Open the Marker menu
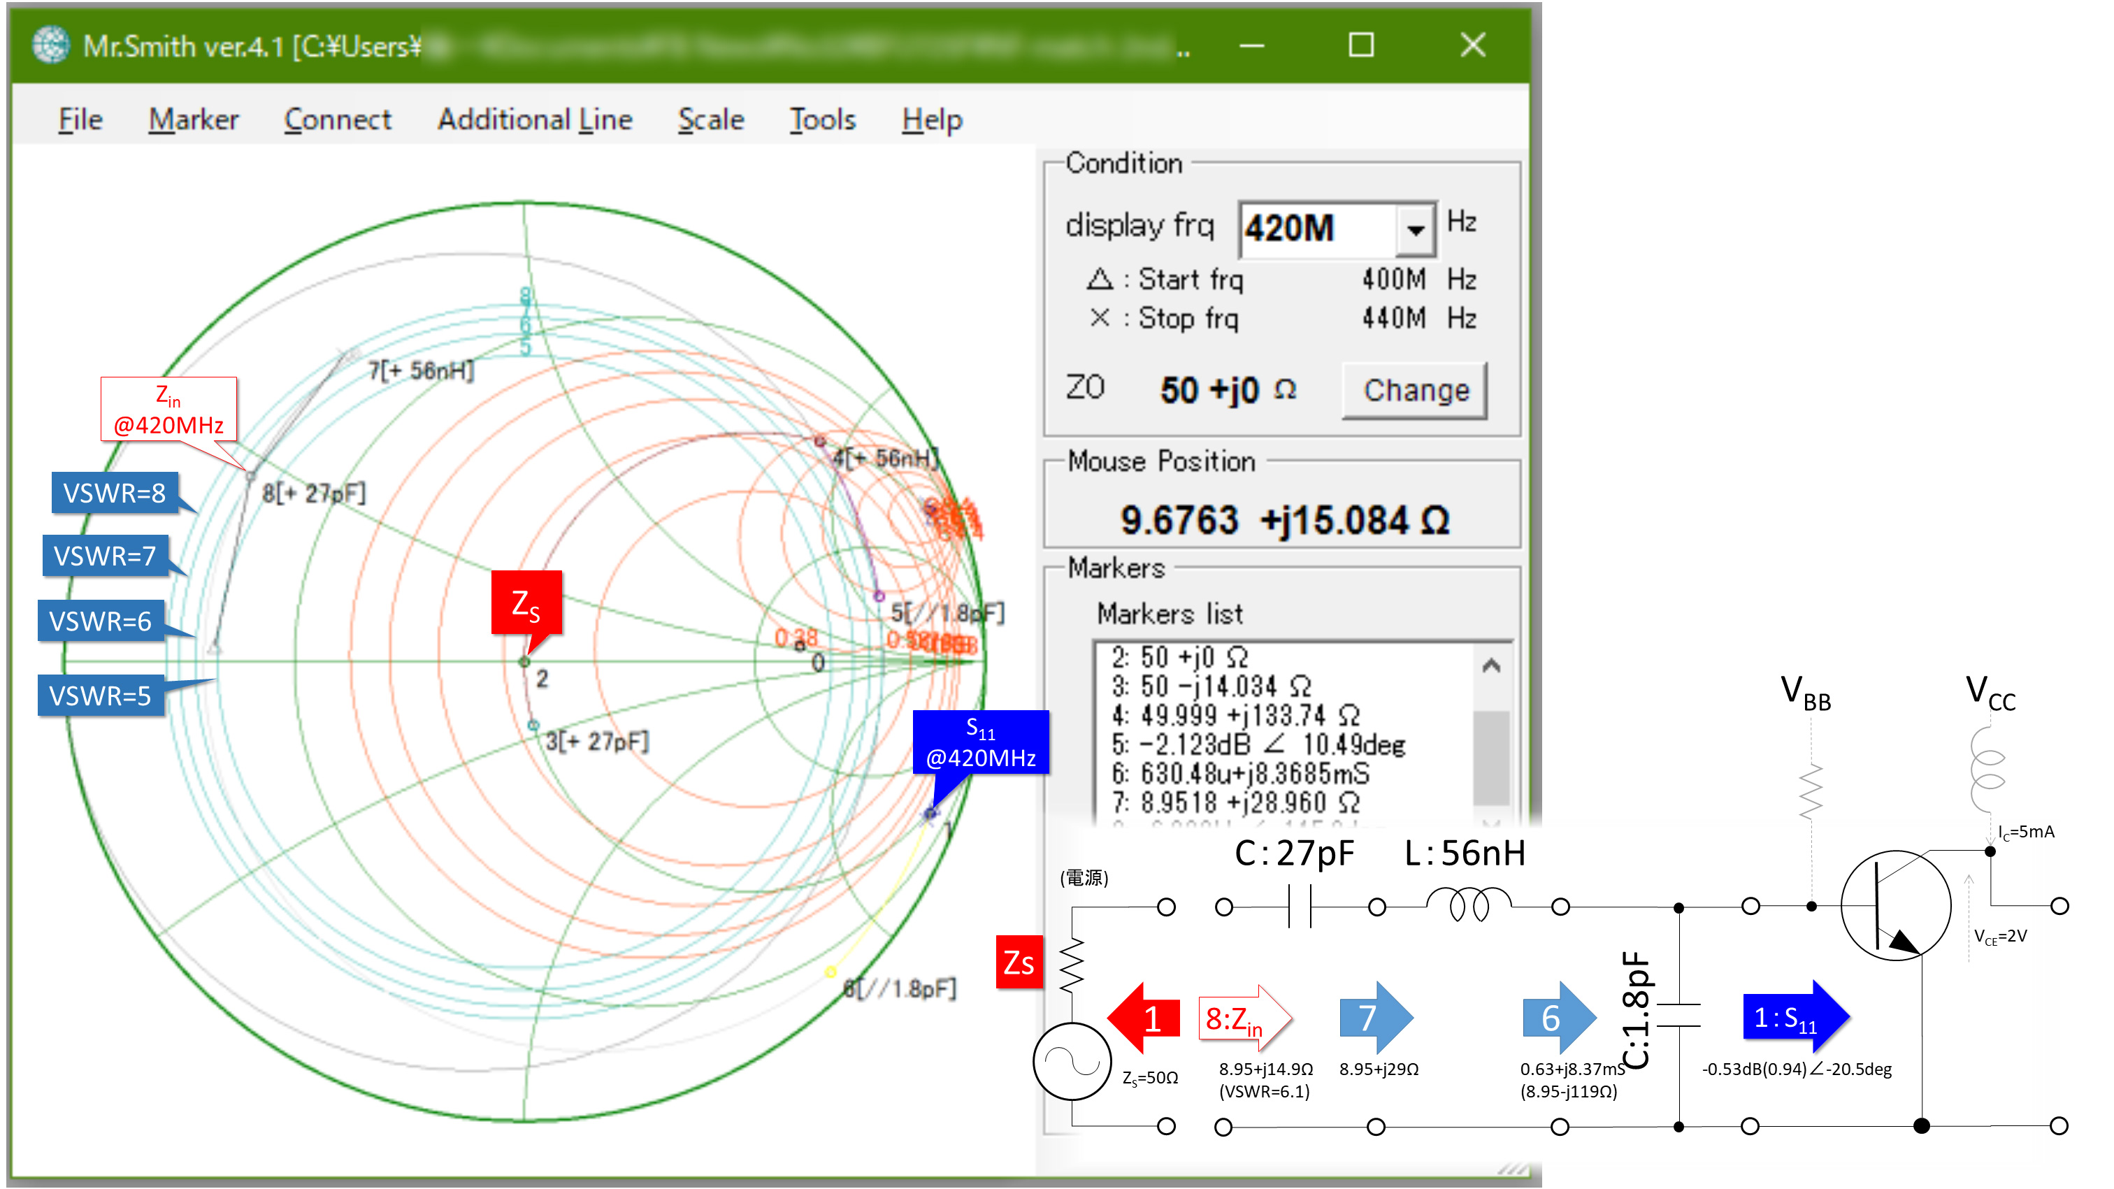The width and height of the screenshot is (2114, 1189). [x=193, y=120]
